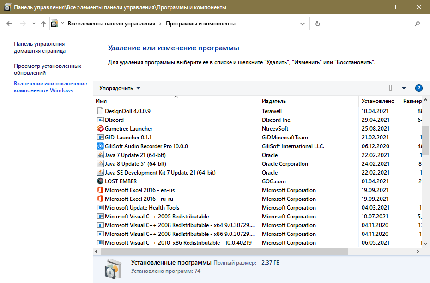Image resolution: width=430 pixels, height=283 pixels.
Task: Click the Gametree Launcher icon
Action: (x=100, y=129)
